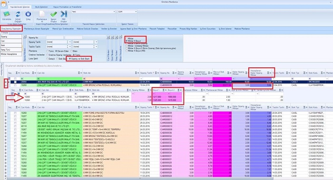Click the Boyut 1 cell 1217.000

(x=159, y=97)
